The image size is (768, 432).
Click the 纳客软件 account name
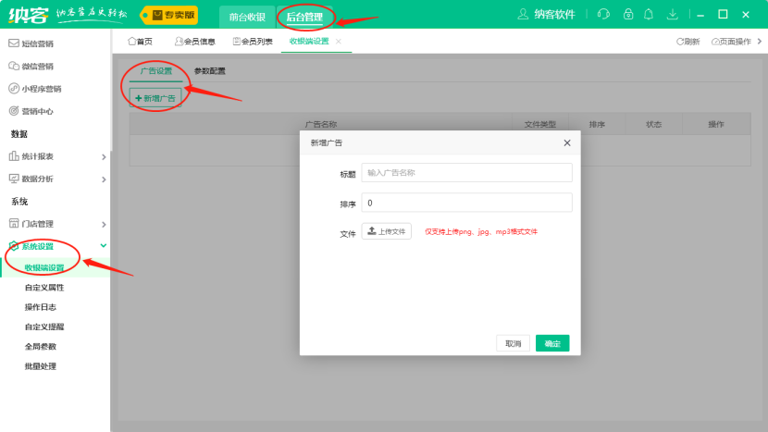click(554, 14)
